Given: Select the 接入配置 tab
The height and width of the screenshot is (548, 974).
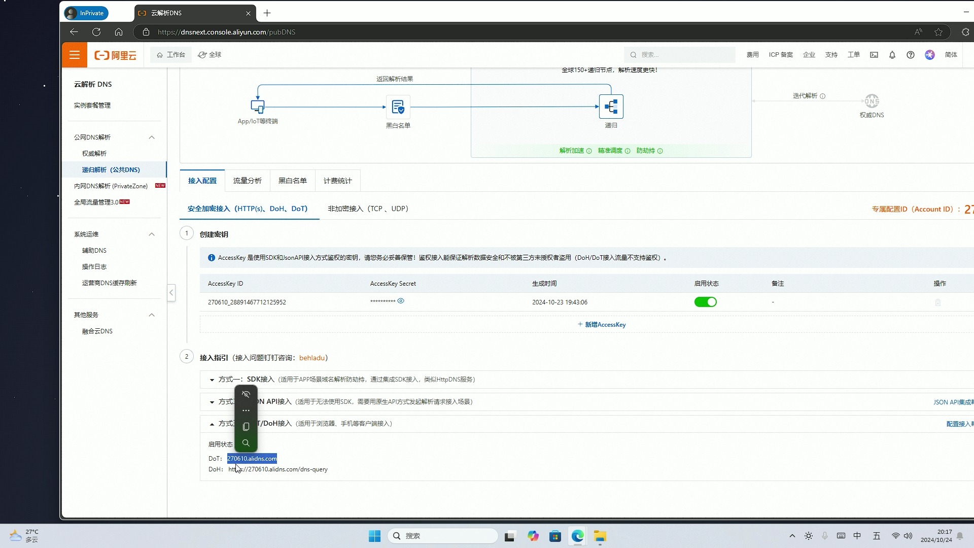Looking at the screenshot, I should click(202, 181).
